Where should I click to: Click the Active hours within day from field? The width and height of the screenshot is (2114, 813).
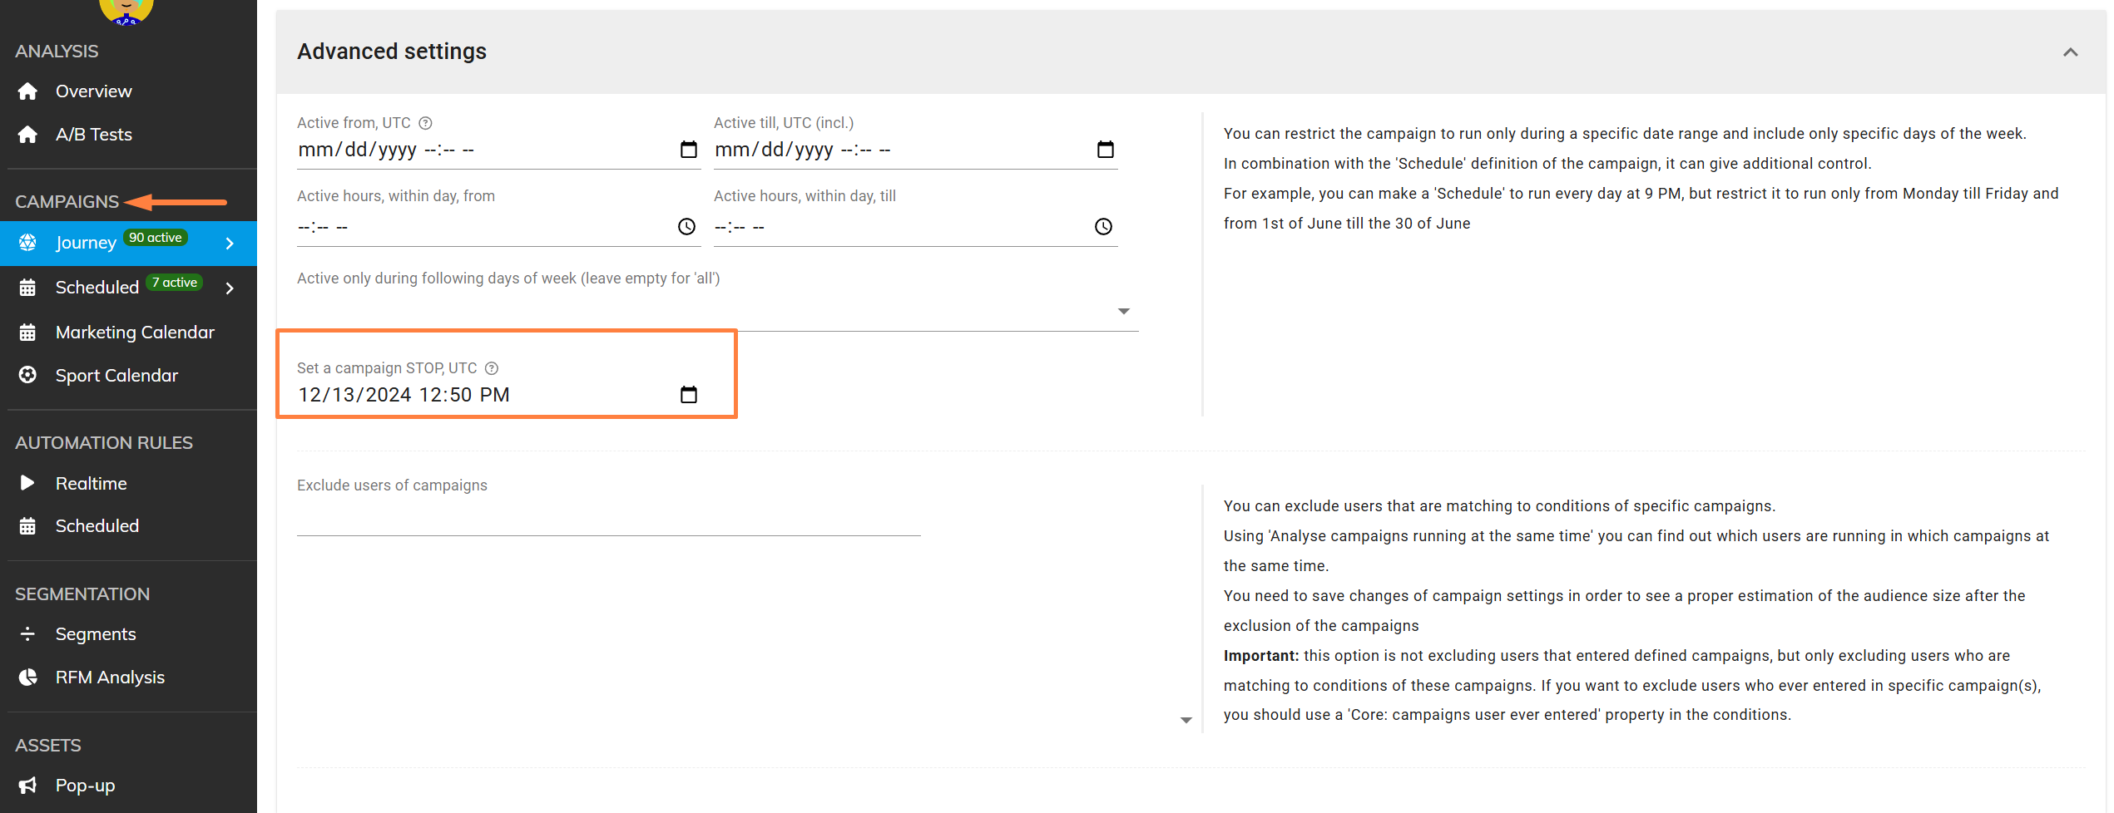point(483,227)
